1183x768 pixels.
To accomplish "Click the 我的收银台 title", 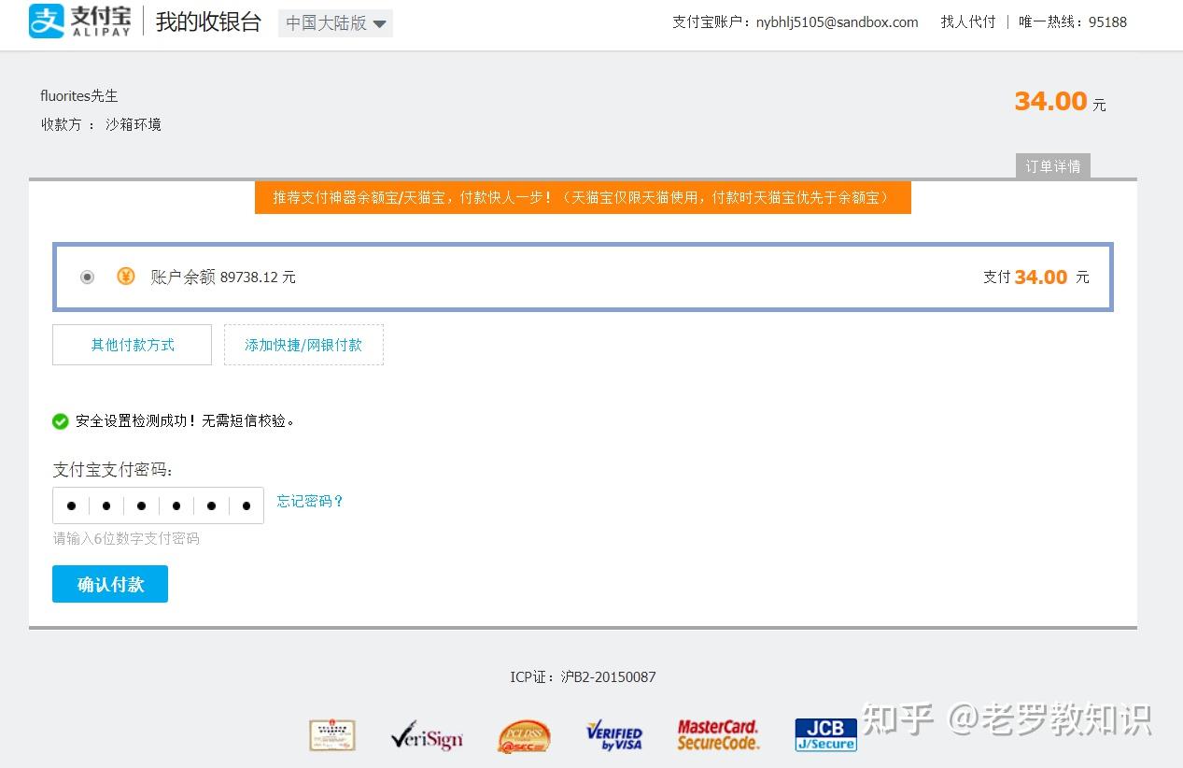I will coord(208,22).
